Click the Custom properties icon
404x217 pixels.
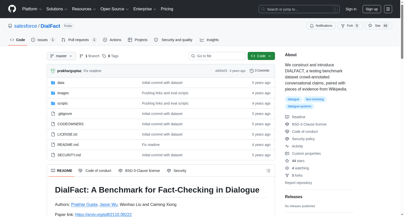pos(287,153)
